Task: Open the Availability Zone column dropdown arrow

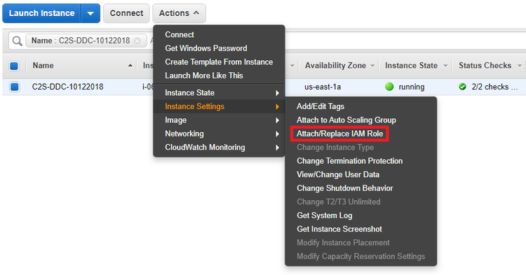Action: [x=372, y=66]
